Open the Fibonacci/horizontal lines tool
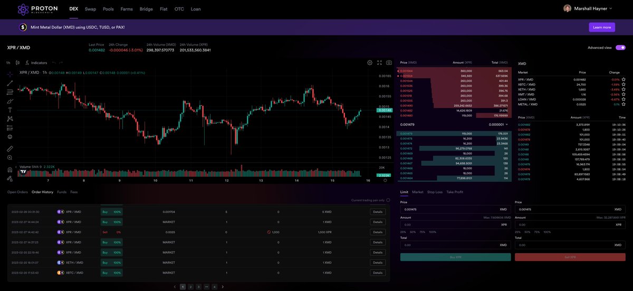633x291 pixels. 10,92
